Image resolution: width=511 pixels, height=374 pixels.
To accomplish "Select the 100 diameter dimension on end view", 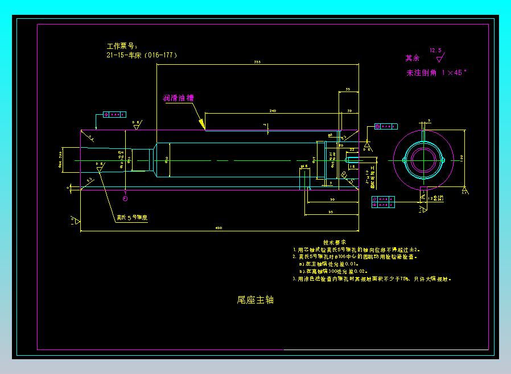I will click(461, 158).
